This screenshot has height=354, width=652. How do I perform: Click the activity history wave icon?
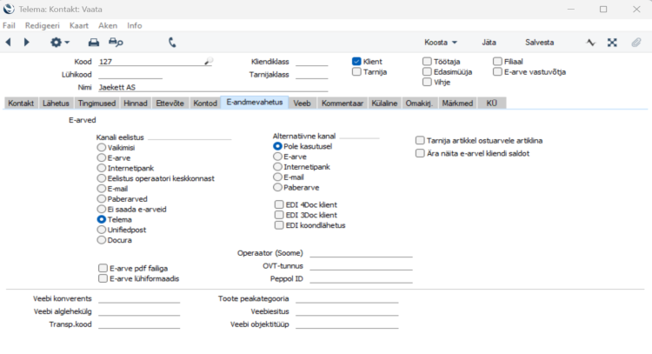point(591,43)
